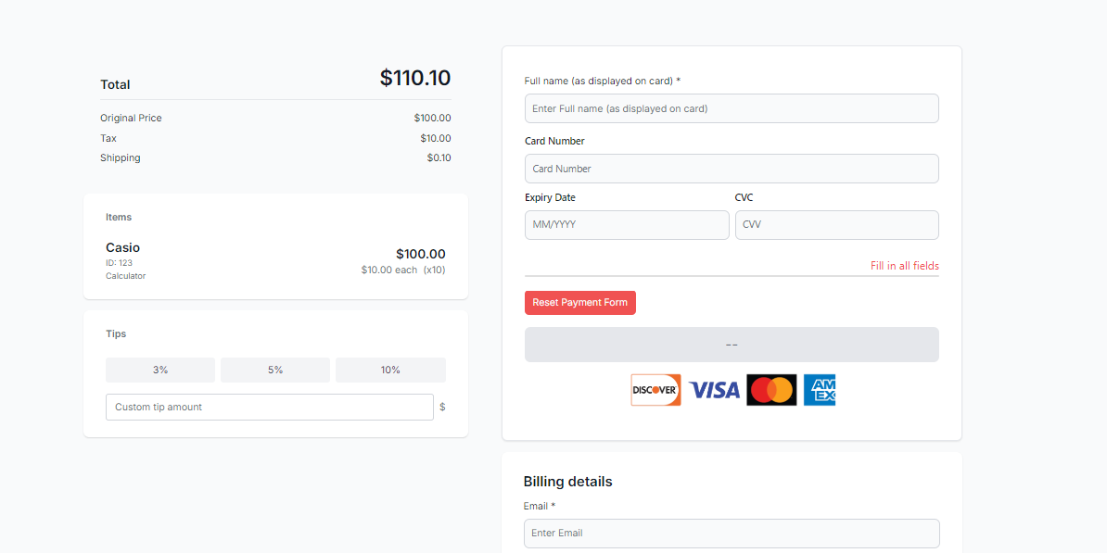The width and height of the screenshot is (1107, 553).
Task: Click the Visa card logo
Action: (714, 390)
